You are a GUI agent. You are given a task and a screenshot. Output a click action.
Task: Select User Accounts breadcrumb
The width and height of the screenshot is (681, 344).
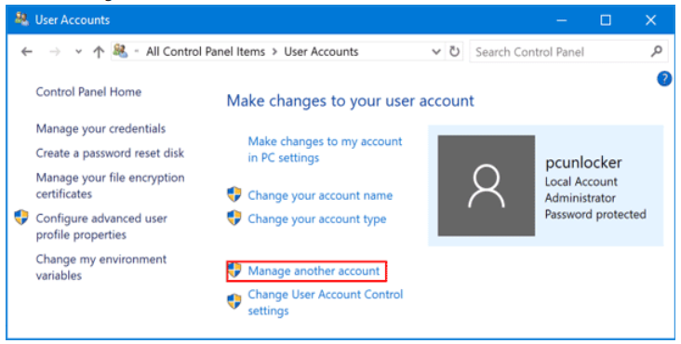[x=321, y=52]
